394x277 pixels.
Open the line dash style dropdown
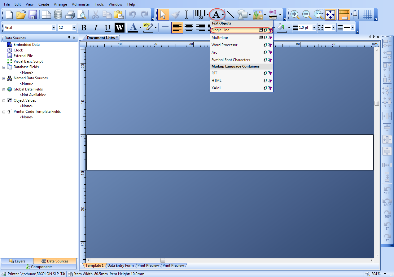pyautogui.click(x=333, y=28)
